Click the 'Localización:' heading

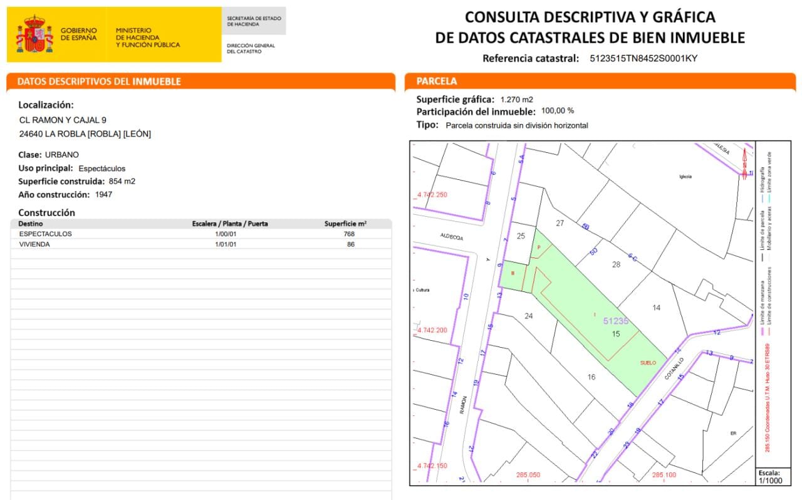[46, 105]
